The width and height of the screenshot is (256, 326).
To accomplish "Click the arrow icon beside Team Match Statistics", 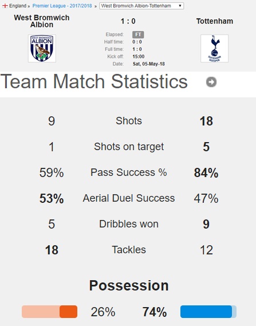I will [x=211, y=82].
